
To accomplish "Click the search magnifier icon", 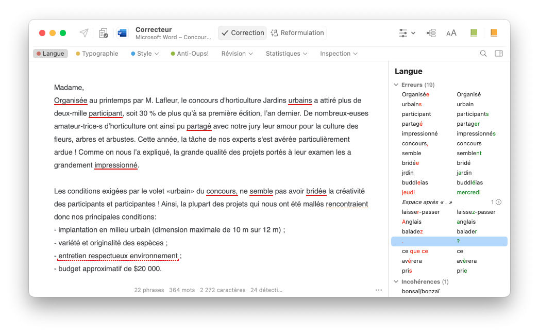I will point(483,54).
